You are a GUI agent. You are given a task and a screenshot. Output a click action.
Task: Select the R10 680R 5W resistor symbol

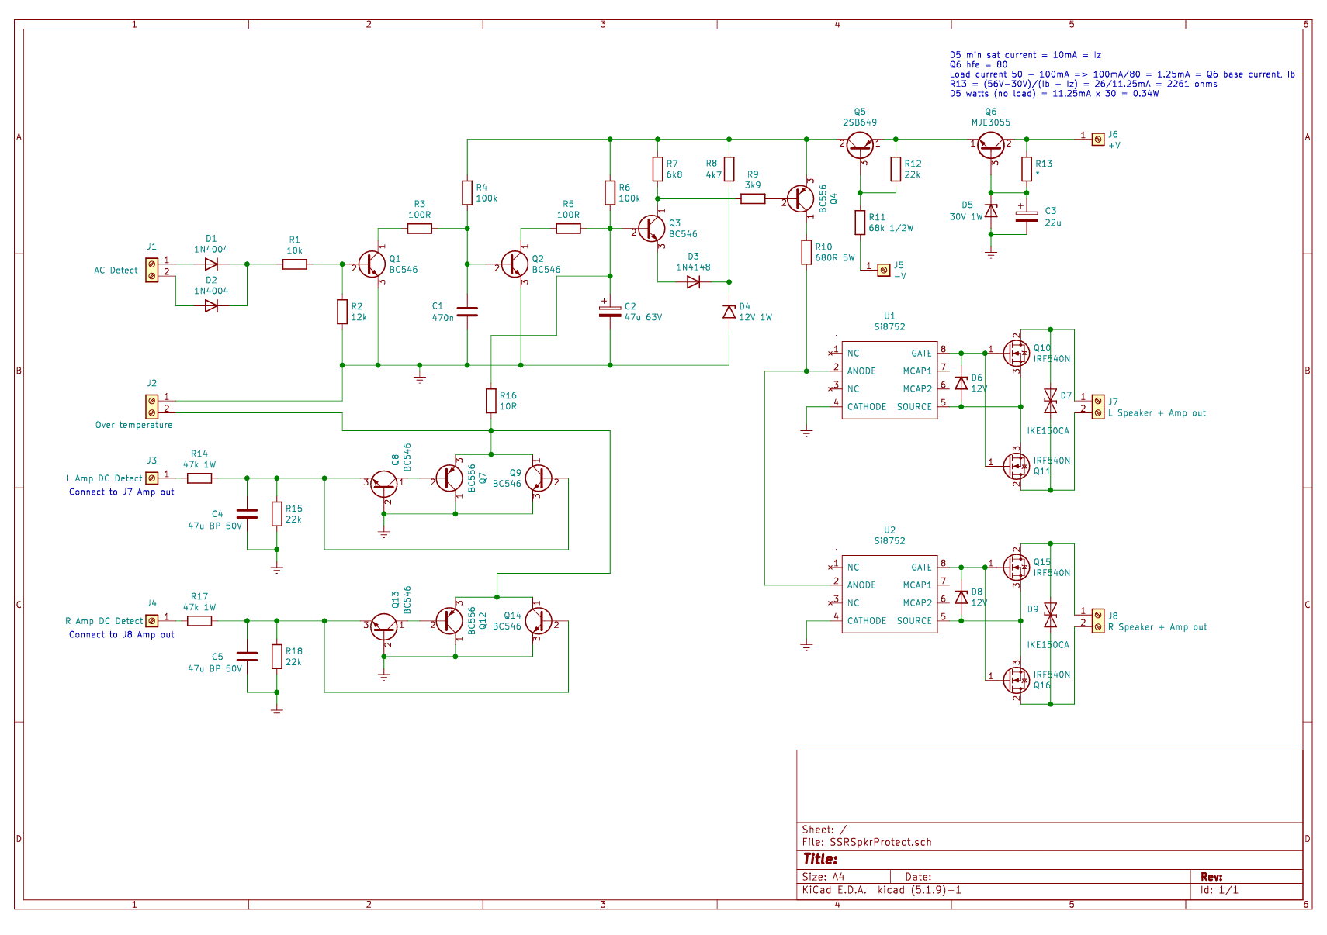[x=806, y=252]
